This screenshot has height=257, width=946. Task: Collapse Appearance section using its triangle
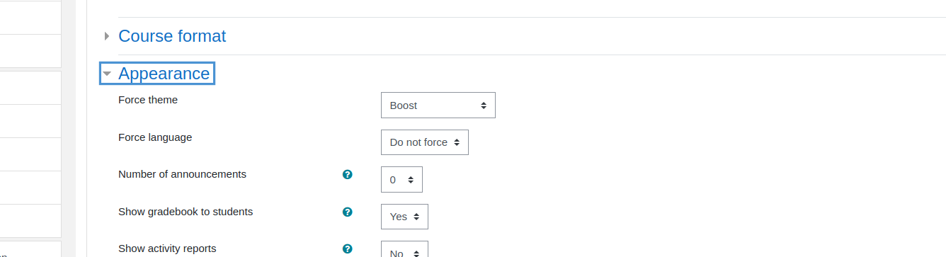coord(107,74)
